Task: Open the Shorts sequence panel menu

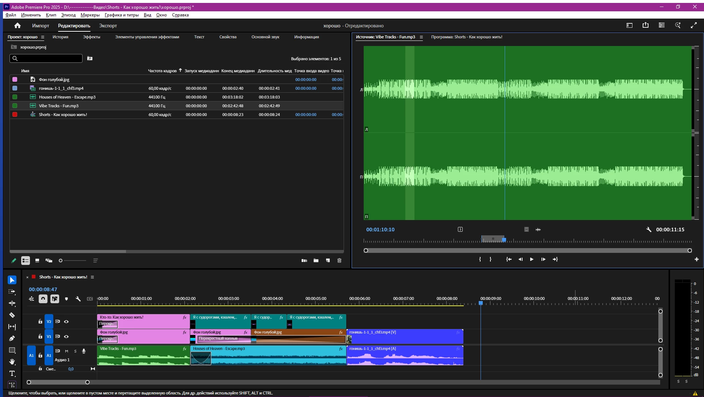Action: click(92, 277)
